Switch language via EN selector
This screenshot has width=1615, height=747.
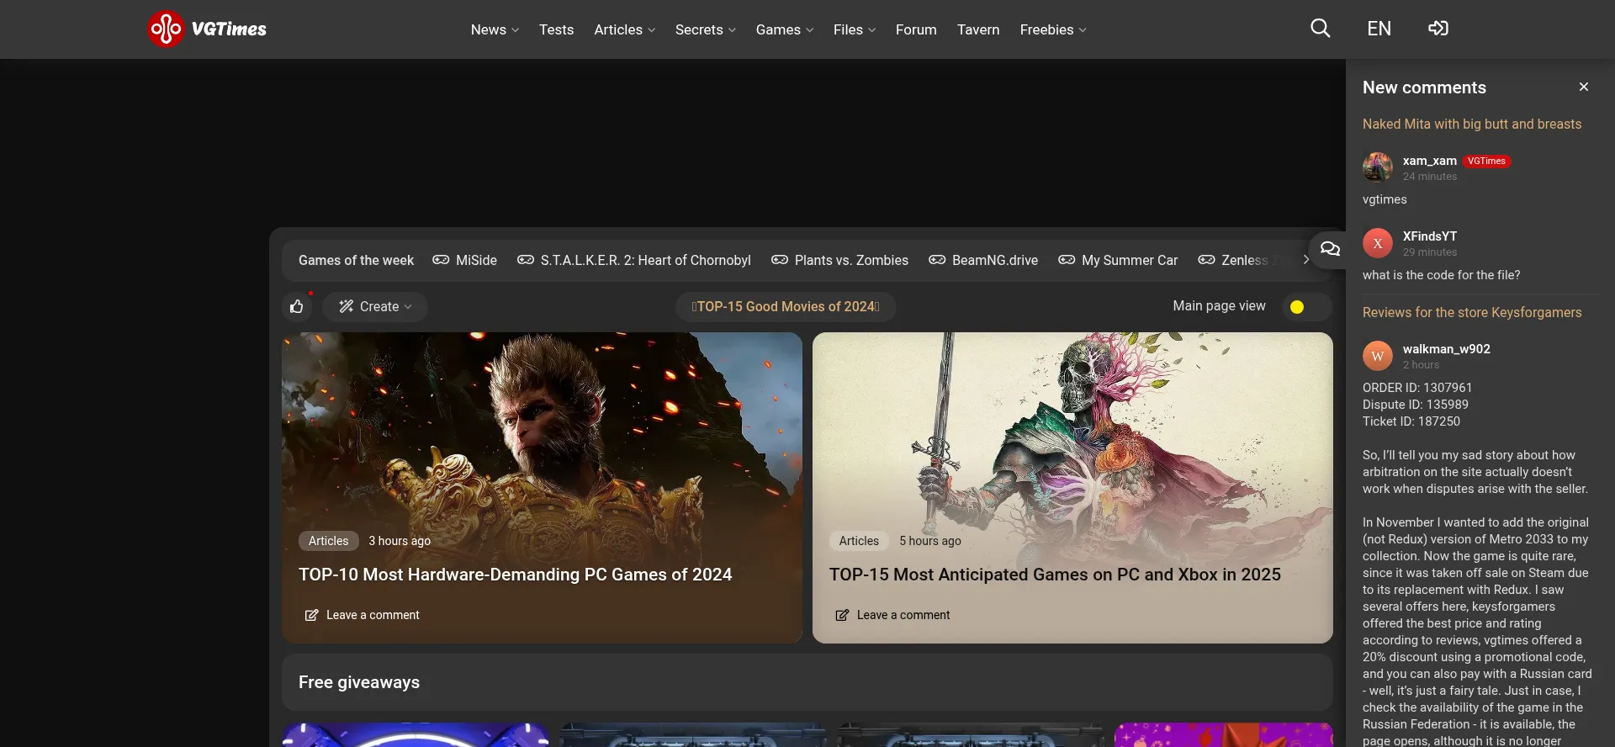[x=1379, y=29]
